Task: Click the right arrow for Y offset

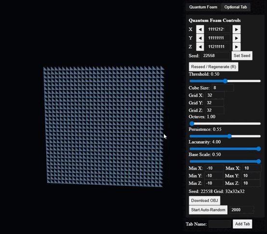Action: 237,38
